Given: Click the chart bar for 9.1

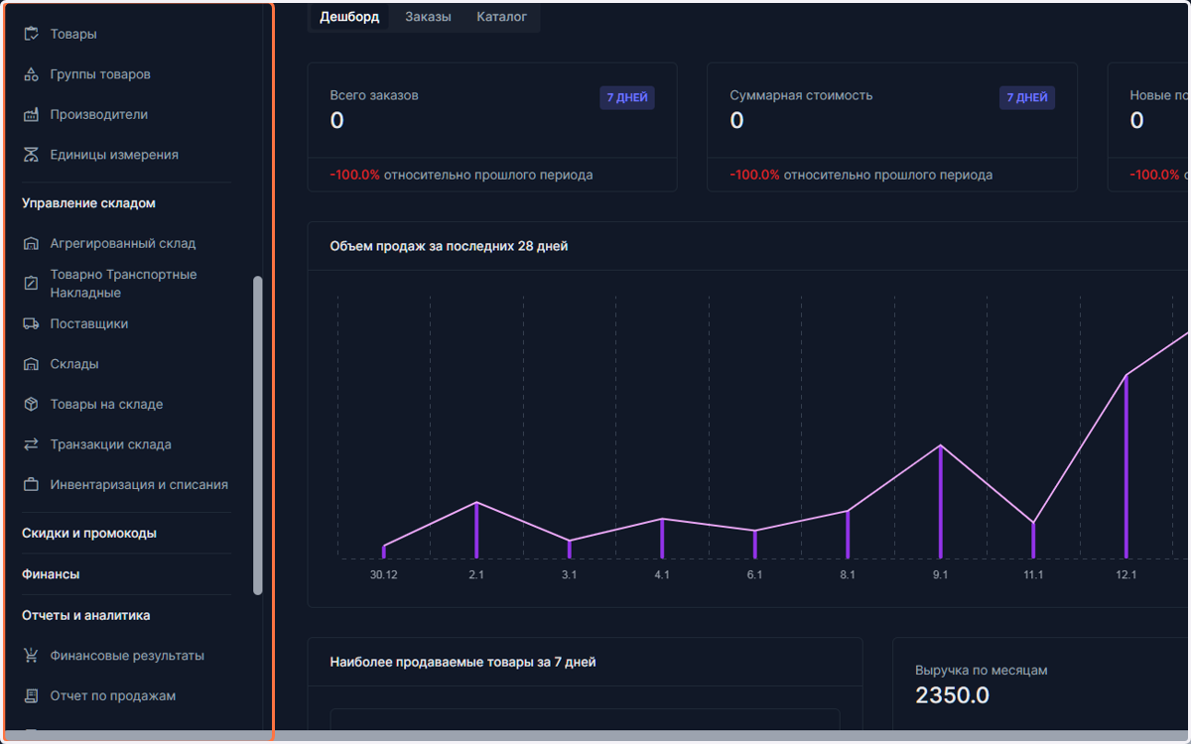Looking at the screenshot, I should [941, 502].
